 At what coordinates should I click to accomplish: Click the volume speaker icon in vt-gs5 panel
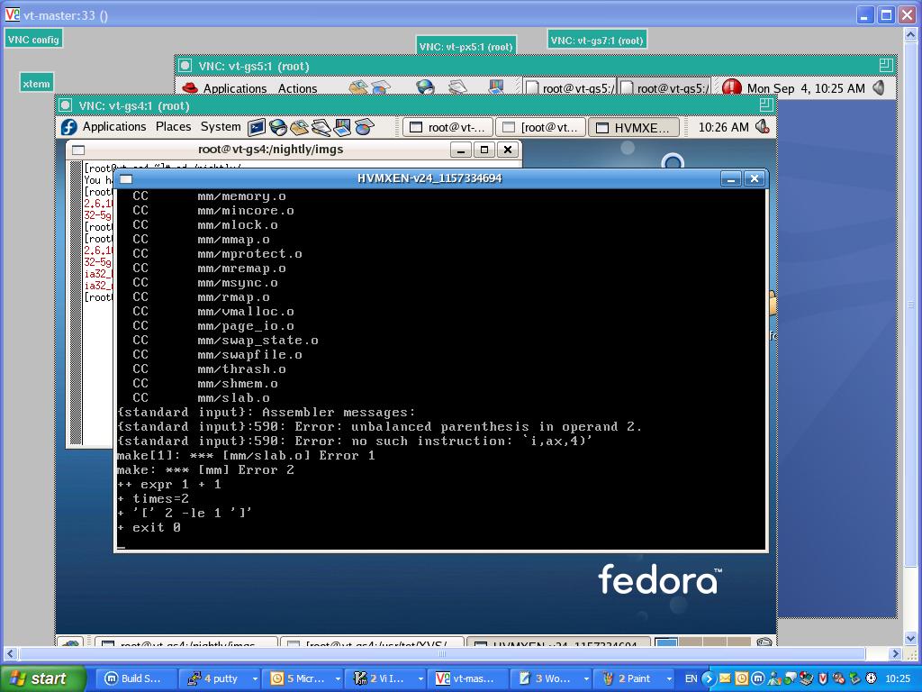pyautogui.click(x=879, y=87)
